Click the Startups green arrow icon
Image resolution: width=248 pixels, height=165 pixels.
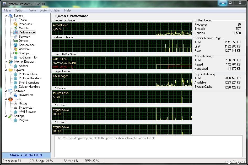[15, 53]
